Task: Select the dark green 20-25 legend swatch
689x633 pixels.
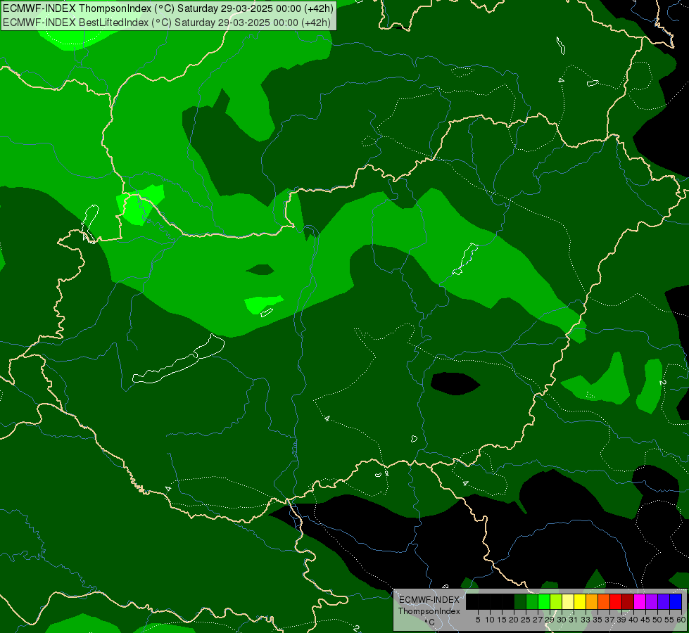Action: click(x=520, y=601)
